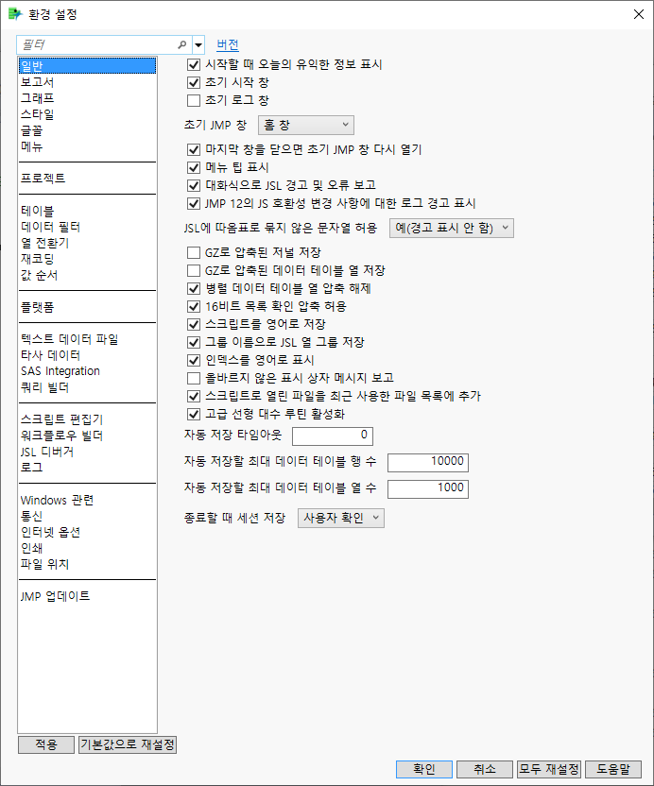Open the 종료할 때 세션 저장 dropdown
The width and height of the screenshot is (654, 786).
341,518
